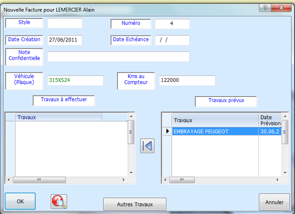Click the left arrow transfer button
Image resolution: width=295 pixels, height=214 pixels.
tap(147, 146)
